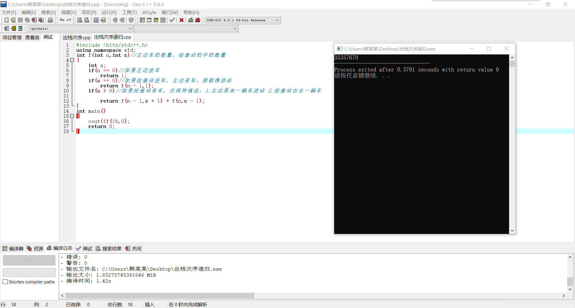
Task: Click the red X stop execution icon
Action: [x=181, y=20]
